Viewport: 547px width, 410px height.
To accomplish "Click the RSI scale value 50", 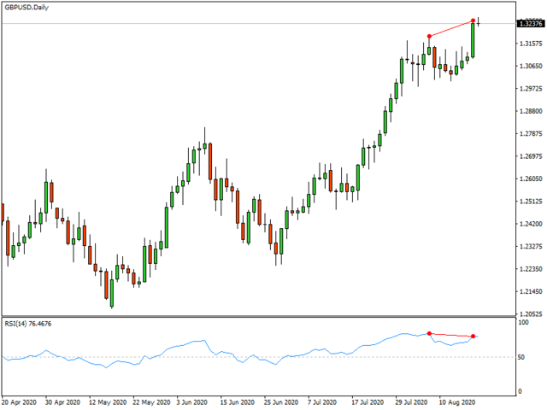I will pos(521,357).
